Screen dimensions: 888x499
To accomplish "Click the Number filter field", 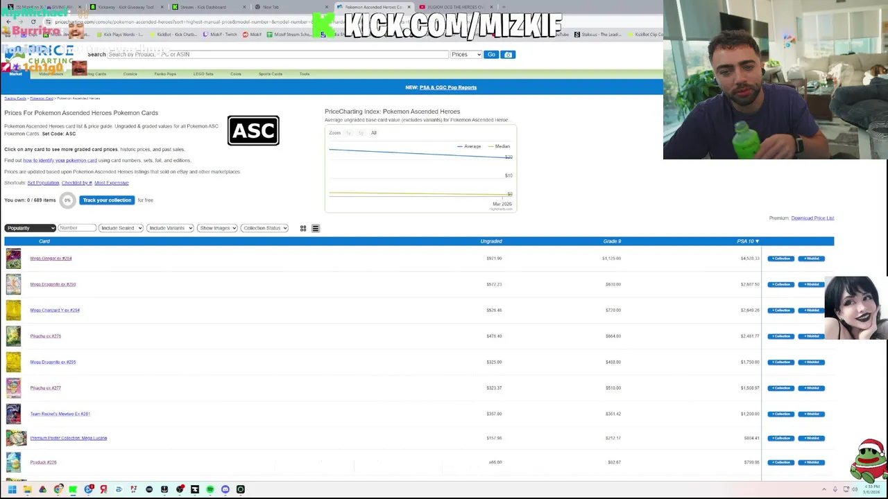I will [x=77, y=228].
